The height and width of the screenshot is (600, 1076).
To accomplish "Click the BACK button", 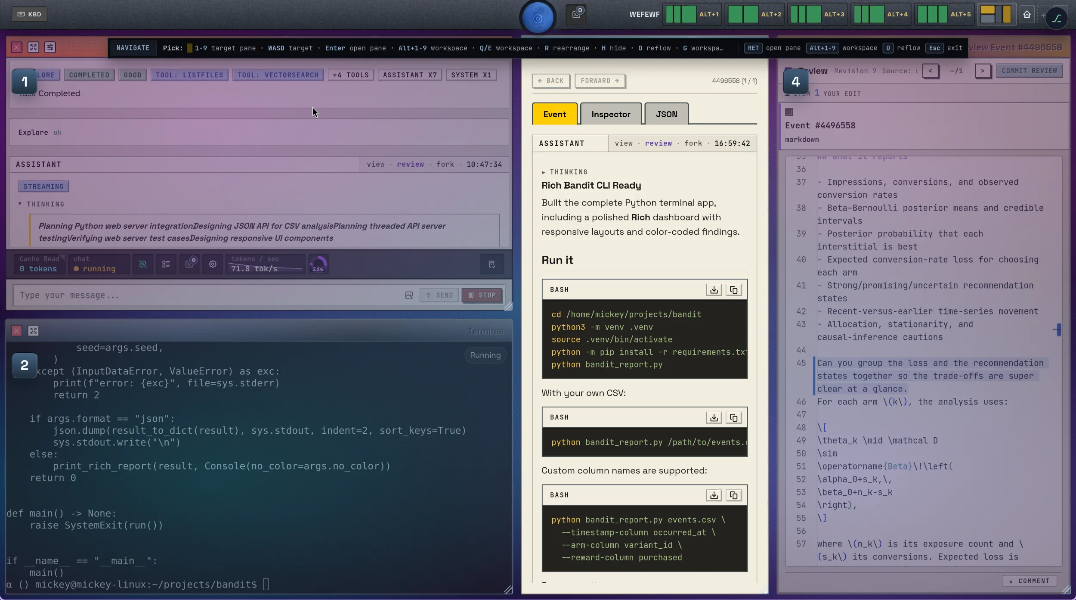I will [x=551, y=81].
